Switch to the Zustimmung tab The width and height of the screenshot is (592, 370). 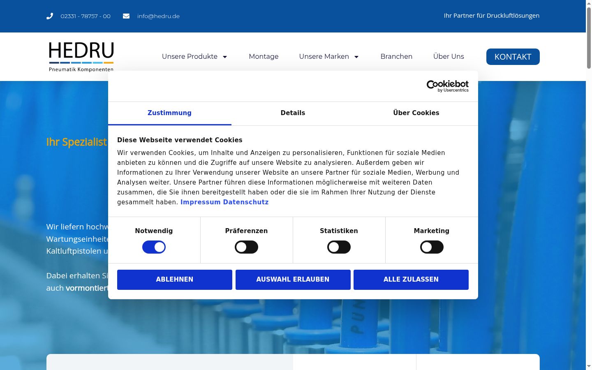click(x=169, y=113)
